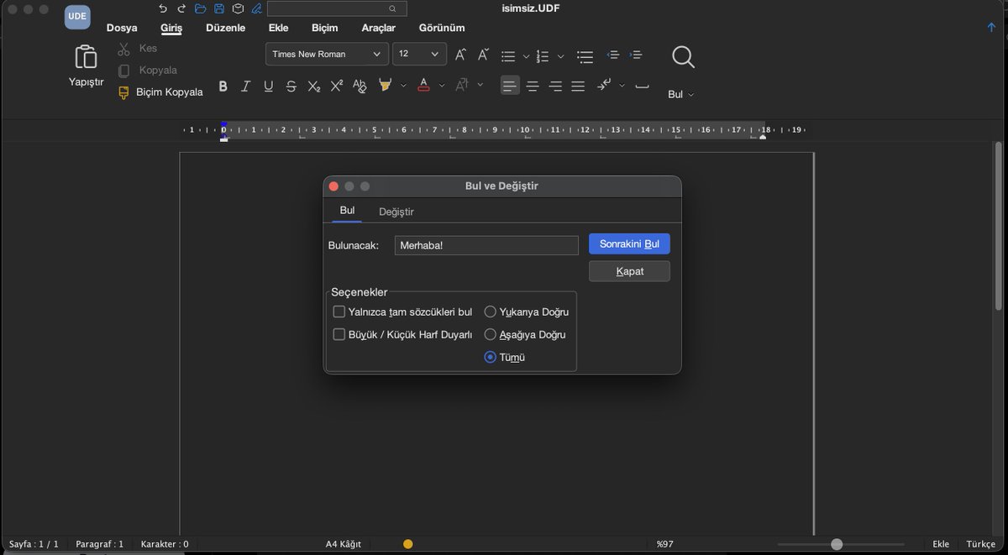Align text to the left
The height and width of the screenshot is (555, 1008).
(510, 86)
